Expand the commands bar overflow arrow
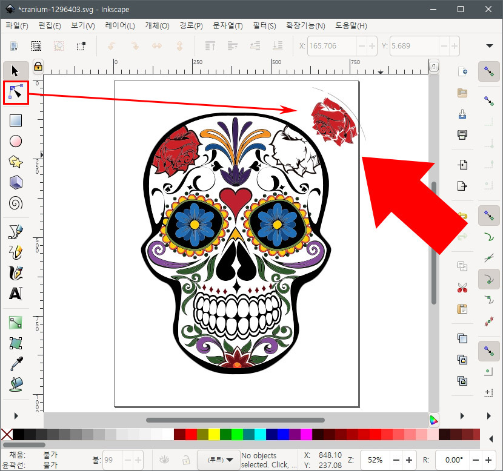 tap(462, 416)
